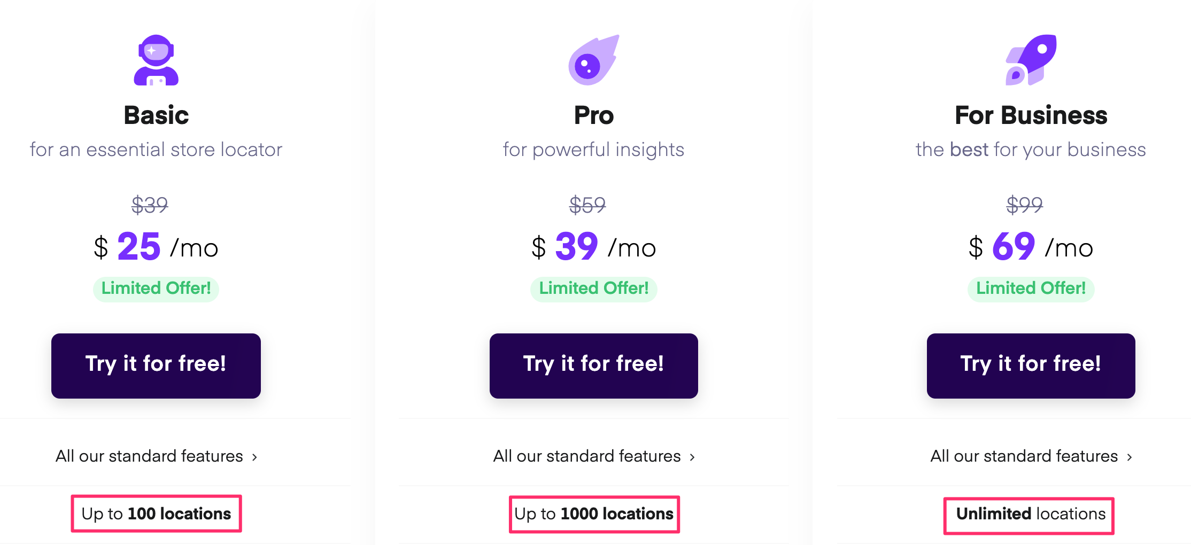Expand Basic plan standard features chevron

[255, 457]
